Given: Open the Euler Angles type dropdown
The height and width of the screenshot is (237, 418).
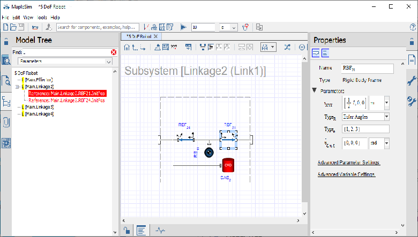Looking at the screenshot, I should [x=386, y=116].
